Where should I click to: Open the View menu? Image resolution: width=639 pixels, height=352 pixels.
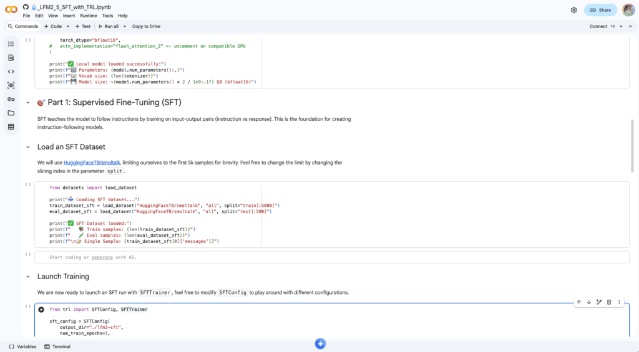click(53, 16)
